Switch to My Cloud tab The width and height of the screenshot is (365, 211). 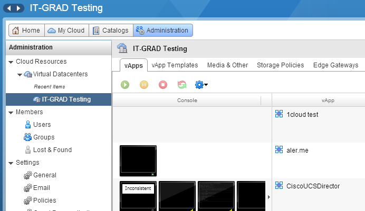[66, 31]
